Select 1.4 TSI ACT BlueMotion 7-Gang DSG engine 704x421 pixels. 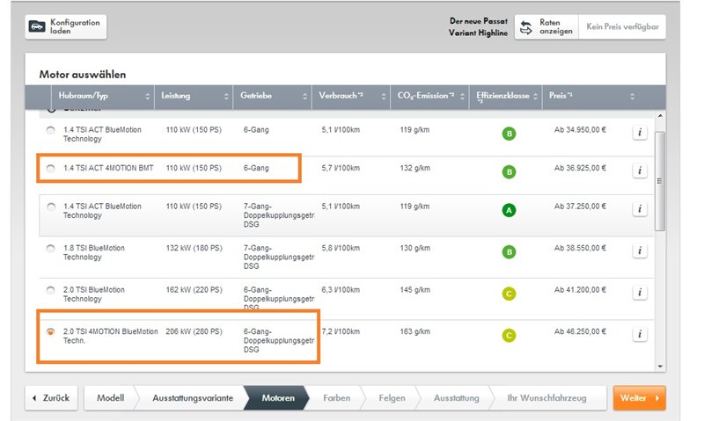tap(51, 207)
